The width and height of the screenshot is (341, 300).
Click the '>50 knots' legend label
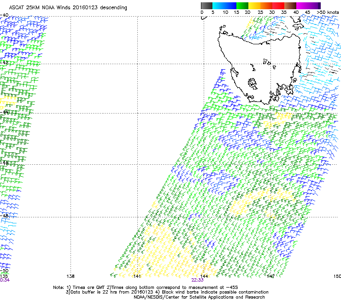328,12
